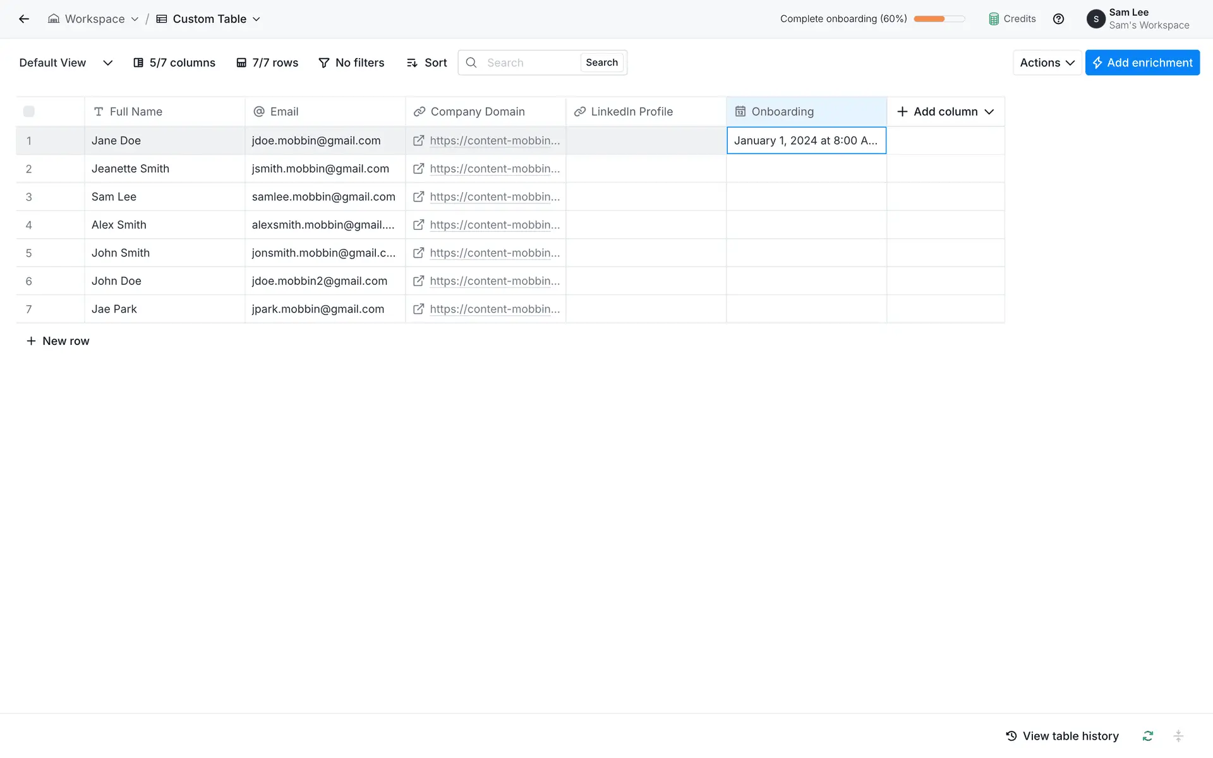This screenshot has height=758, width=1213.
Task: Click Sam Lee's profile avatar
Action: [x=1095, y=19]
